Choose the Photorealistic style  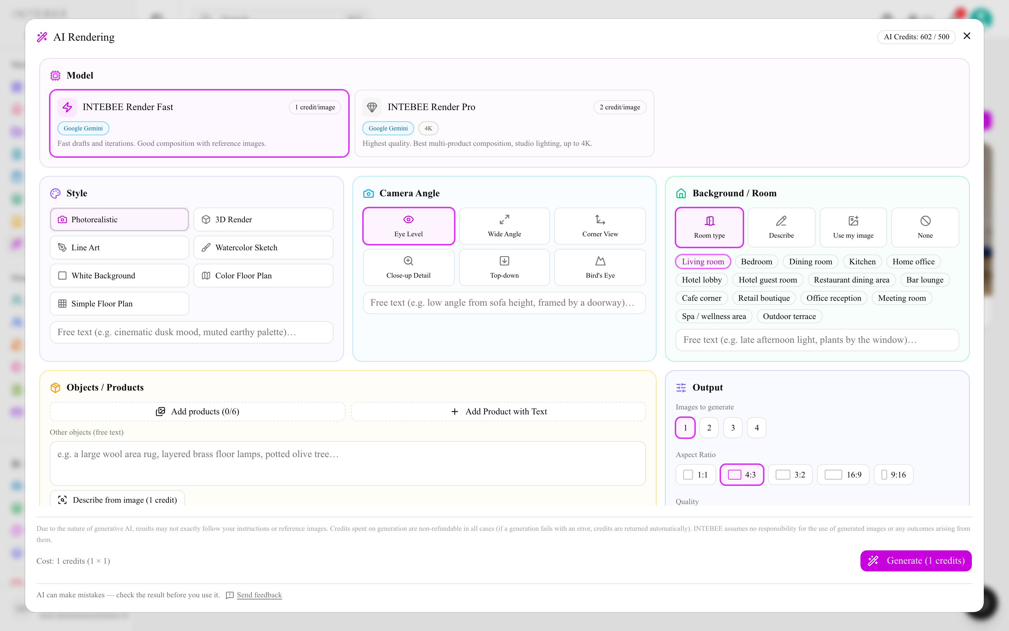pyautogui.click(x=119, y=219)
